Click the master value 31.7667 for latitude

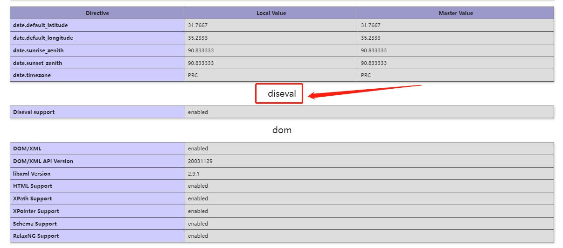(x=370, y=25)
